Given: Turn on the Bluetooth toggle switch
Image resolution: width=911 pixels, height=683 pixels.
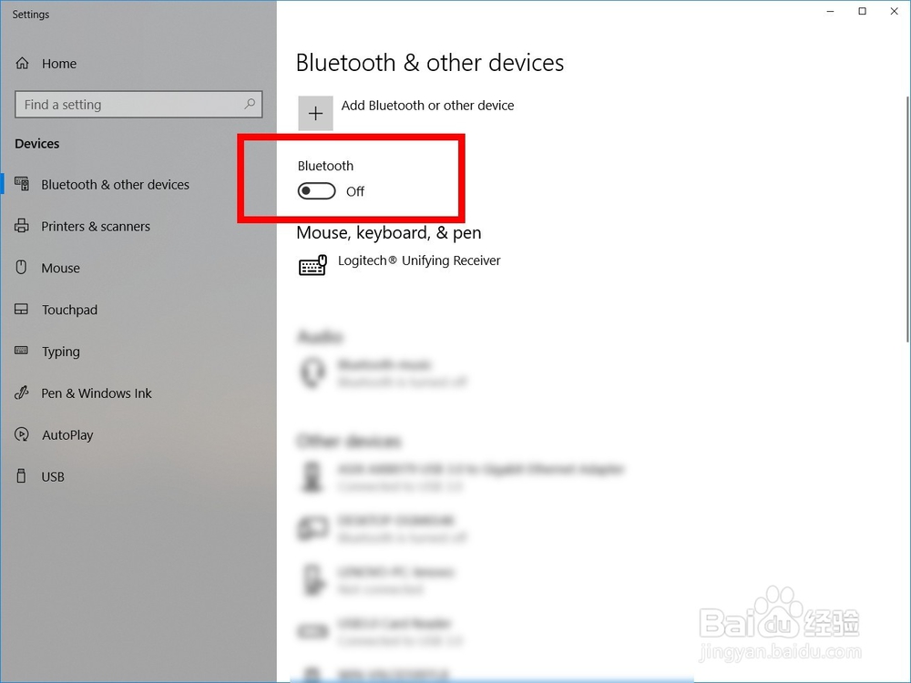Looking at the screenshot, I should (316, 190).
